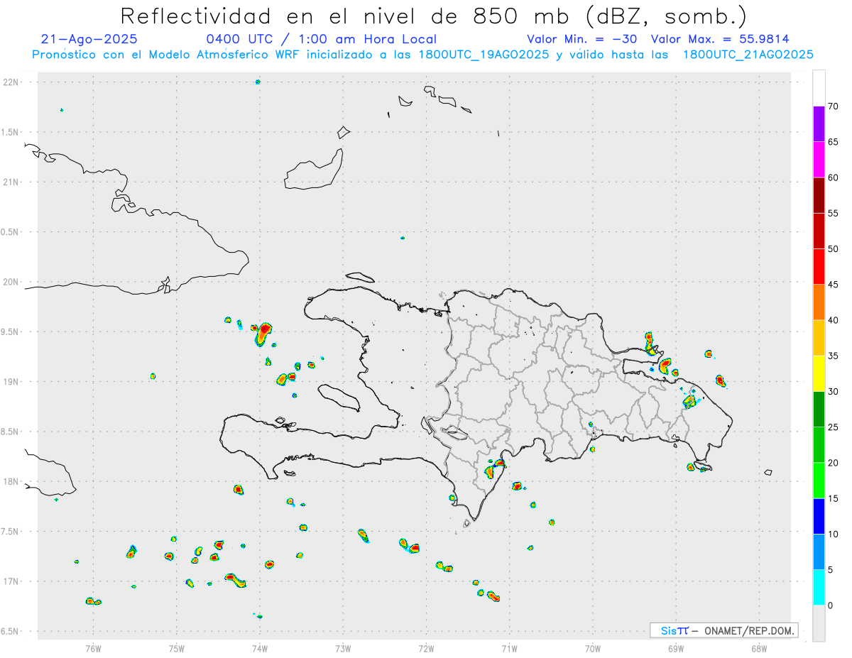This screenshot has height=658, width=852.
Task: Click the '70' label on the color scale
Action: pos(833,106)
